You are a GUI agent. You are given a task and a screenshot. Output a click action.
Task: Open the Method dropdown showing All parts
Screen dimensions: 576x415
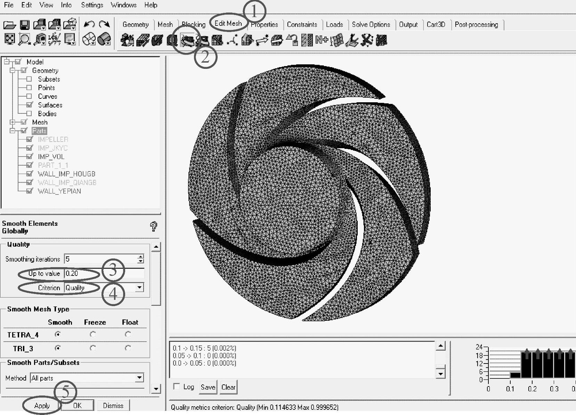[x=139, y=378]
